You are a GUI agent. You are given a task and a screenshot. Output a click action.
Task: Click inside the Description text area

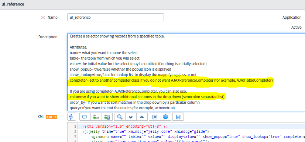(186, 72)
